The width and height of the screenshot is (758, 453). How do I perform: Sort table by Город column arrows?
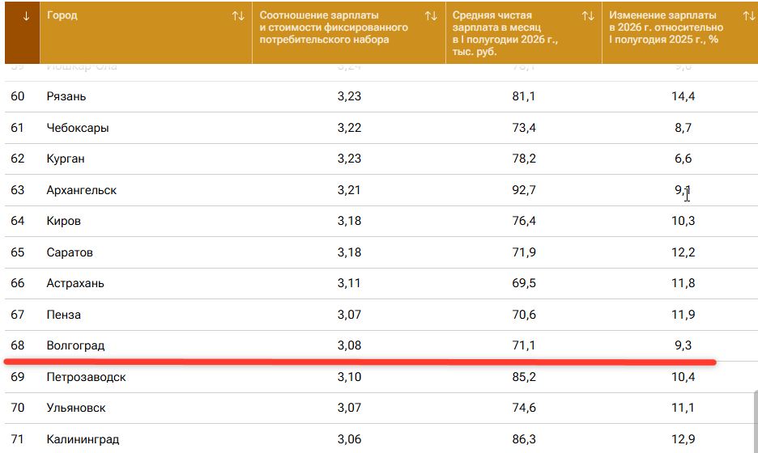point(238,16)
